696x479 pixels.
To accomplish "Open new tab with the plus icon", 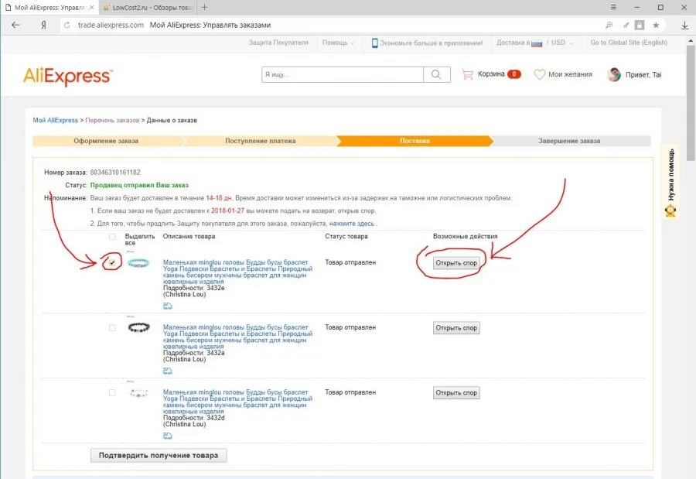I will [204, 8].
